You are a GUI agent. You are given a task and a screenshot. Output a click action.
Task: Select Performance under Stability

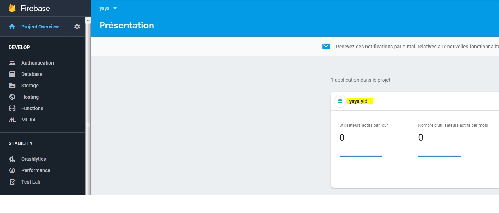pos(36,170)
